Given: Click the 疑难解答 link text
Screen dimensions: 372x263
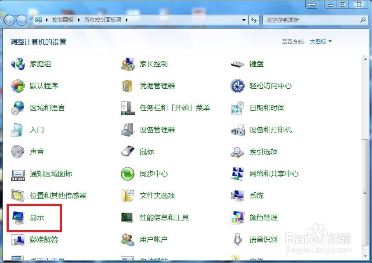Looking at the screenshot, I should 44,240.
